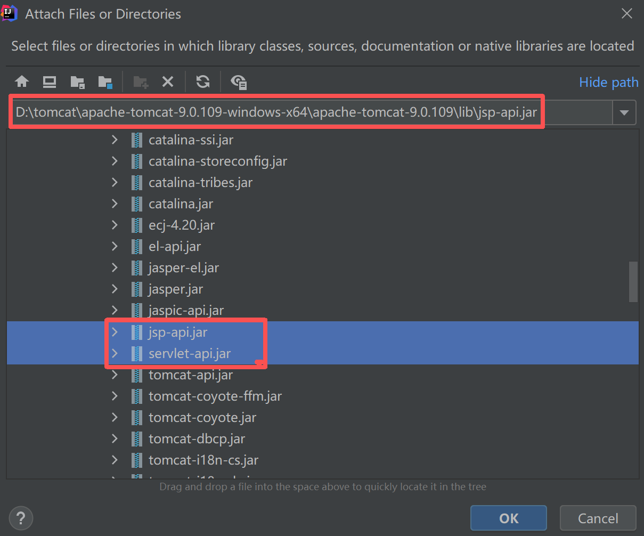Select ecj-4.20.jar file
Image resolution: width=644 pixels, height=536 pixels.
[x=182, y=225]
